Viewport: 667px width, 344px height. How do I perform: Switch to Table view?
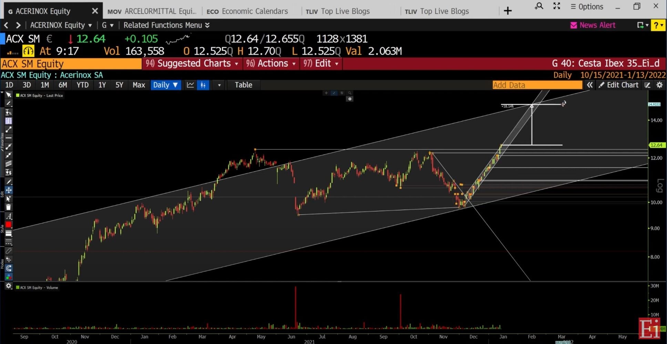point(244,85)
